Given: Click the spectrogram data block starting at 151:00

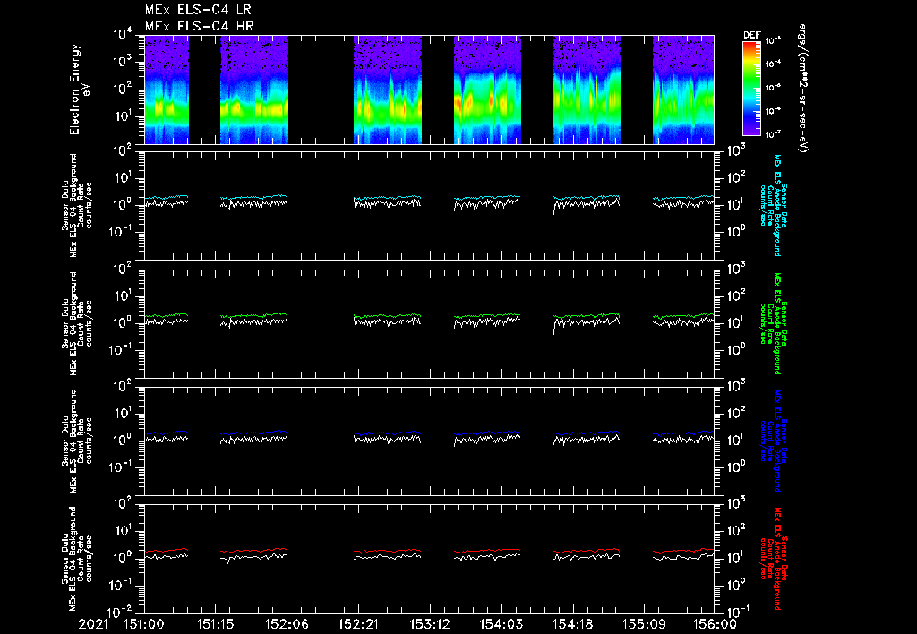Looking at the screenshot, I should click(167, 90).
